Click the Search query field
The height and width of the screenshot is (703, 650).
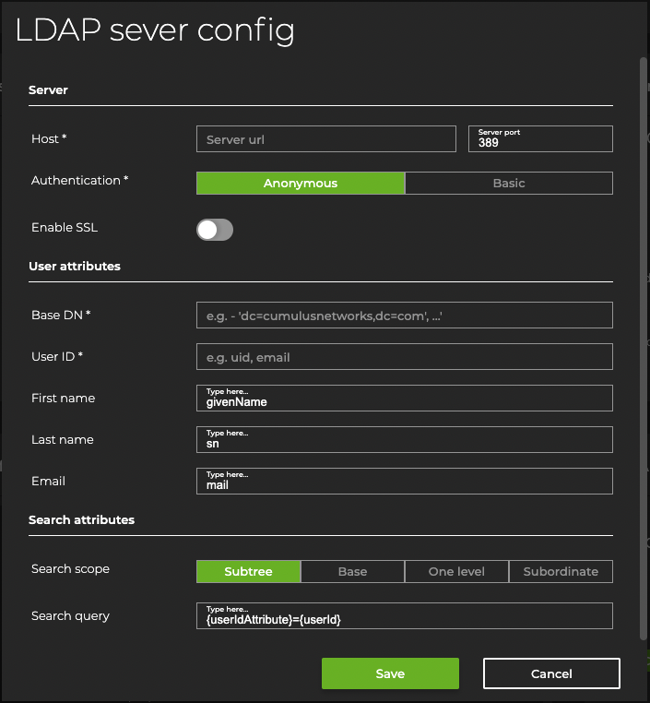click(x=404, y=616)
